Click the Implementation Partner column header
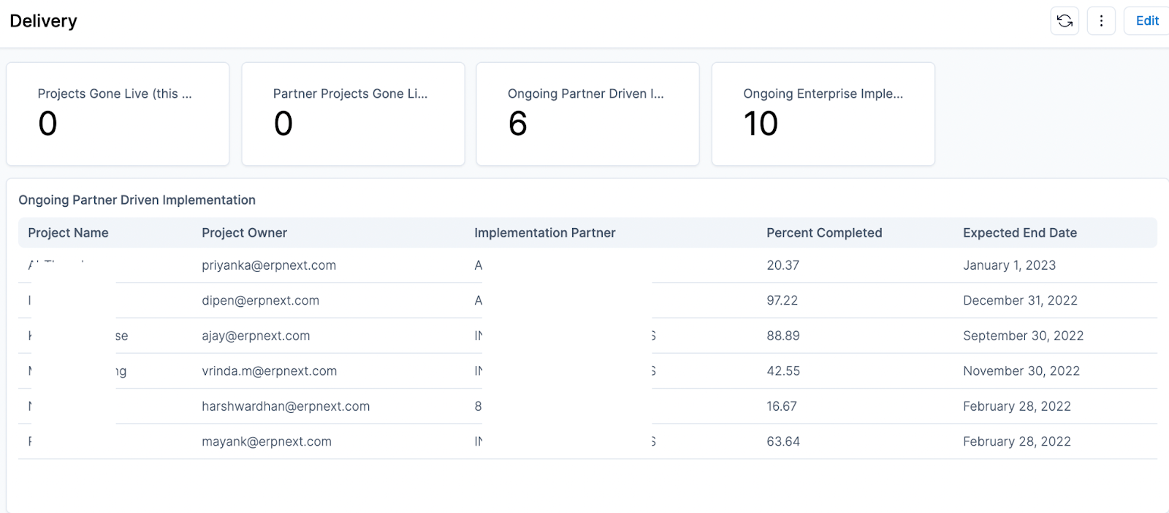The height and width of the screenshot is (513, 1169). (x=544, y=233)
